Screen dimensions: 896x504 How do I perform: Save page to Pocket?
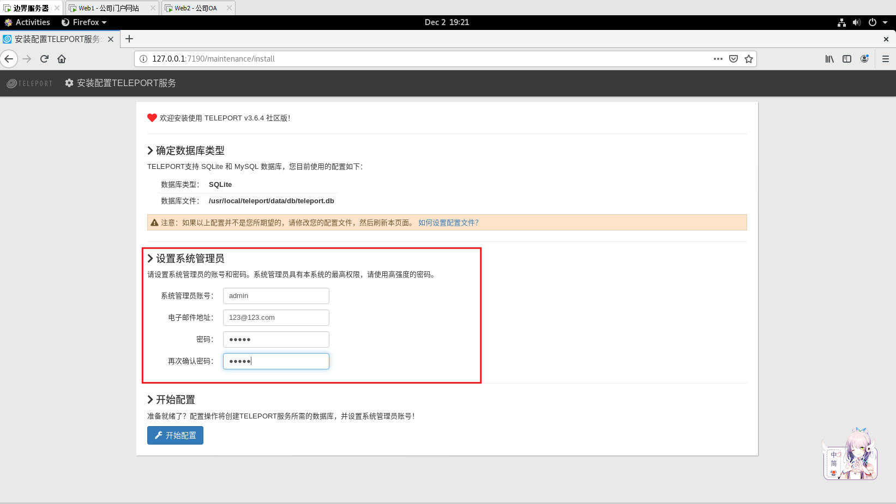click(x=733, y=59)
